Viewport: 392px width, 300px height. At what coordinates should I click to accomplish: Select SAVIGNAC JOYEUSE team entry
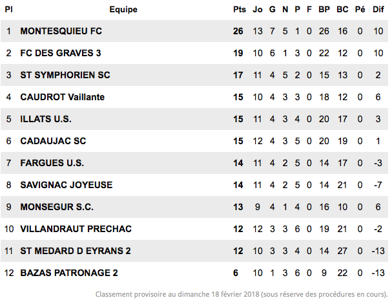[67, 185]
